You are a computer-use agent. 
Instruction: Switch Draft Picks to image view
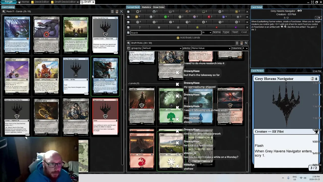click(241, 43)
